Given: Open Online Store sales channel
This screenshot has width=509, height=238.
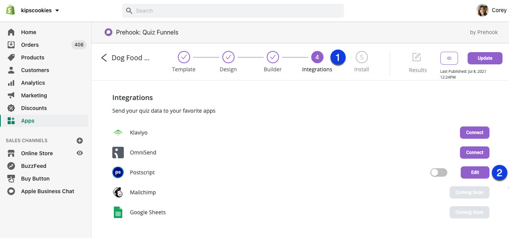Looking at the screenshot, I should tap(37, 153).
